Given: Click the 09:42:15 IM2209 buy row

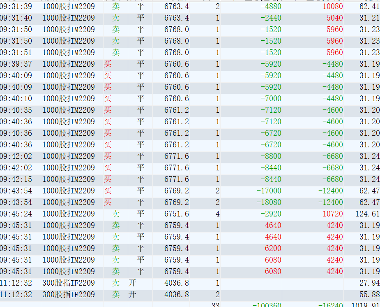Looking at the screenshot, I should tap(190, 179).
